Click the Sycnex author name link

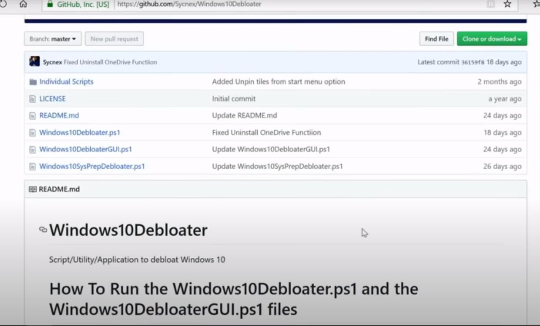[x=52, y=62]
